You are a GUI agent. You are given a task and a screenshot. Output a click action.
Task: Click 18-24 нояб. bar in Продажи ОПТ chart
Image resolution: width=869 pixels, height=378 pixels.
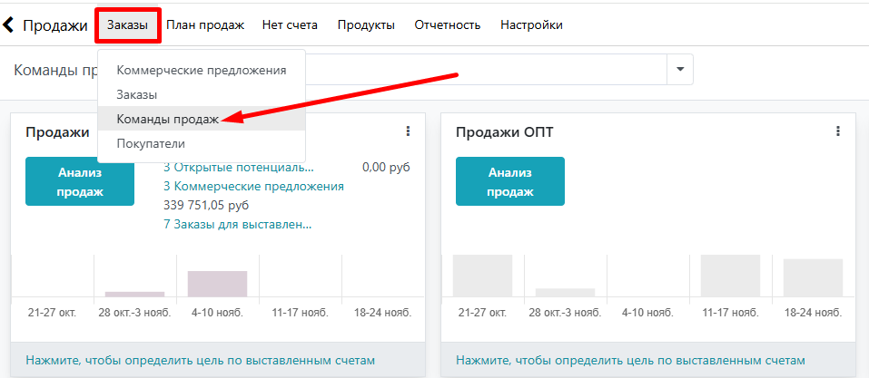[x=813, y=277]
